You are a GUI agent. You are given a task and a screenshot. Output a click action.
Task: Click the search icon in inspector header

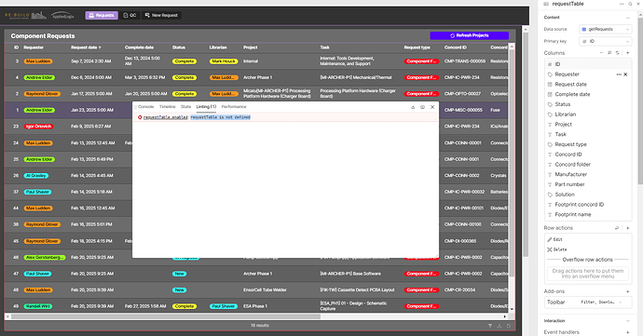(x=630, y=4)
